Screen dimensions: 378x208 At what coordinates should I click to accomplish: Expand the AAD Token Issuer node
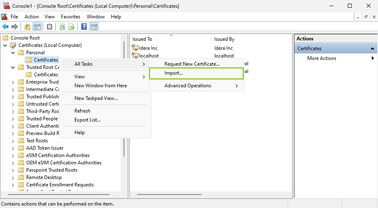pyautogui.click(x=13, y=148)
